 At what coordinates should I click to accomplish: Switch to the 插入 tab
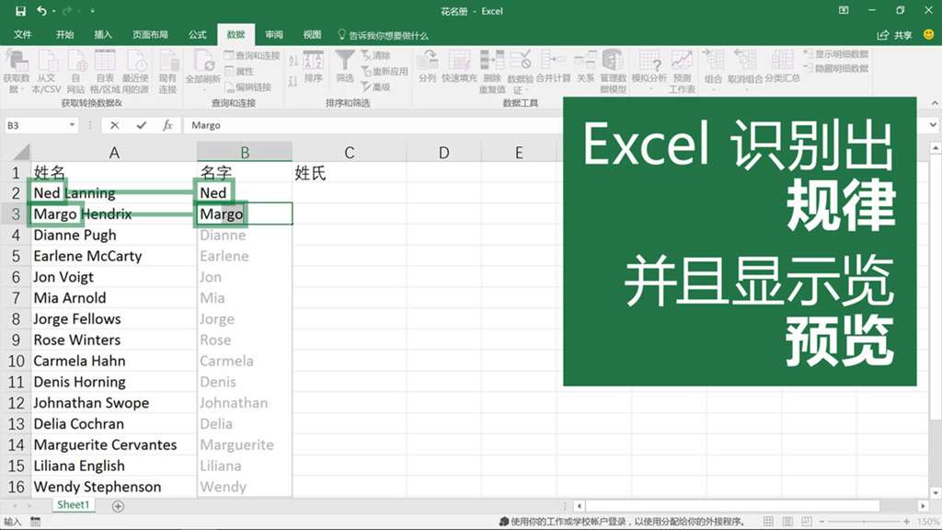coord(103,35)
